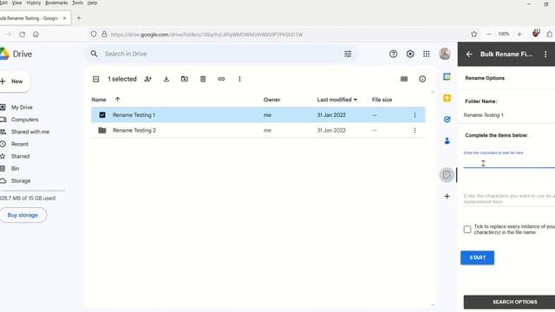Deselect all with the minus box icon
This screenshot has height=312, width=555.
[95, 79]
